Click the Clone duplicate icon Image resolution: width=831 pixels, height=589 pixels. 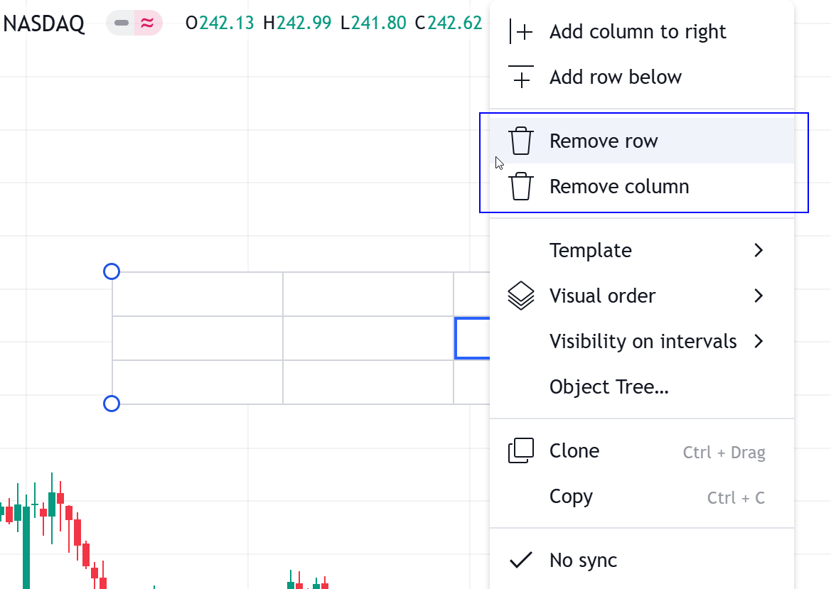pos(521,451)
